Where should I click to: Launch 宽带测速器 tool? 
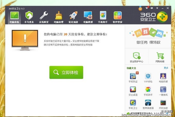point(148,104)
